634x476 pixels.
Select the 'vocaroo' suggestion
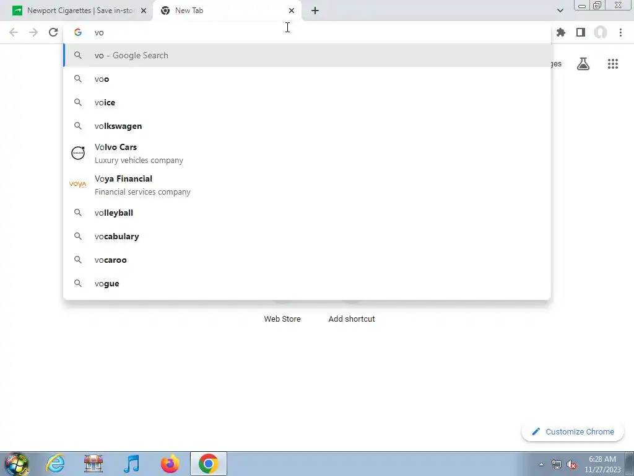(x=307, y=260)
